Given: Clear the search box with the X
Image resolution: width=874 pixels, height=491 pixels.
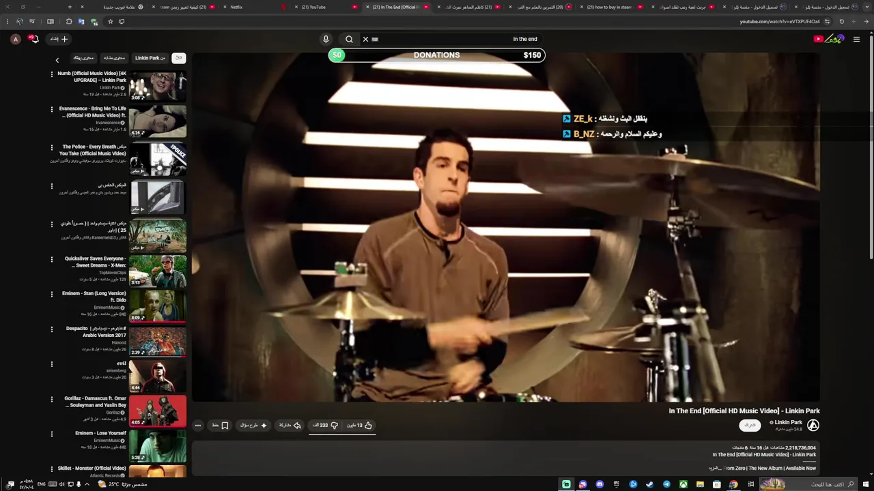Looking at the screenshot, I should pyautogui.click(x=365, y=39).
